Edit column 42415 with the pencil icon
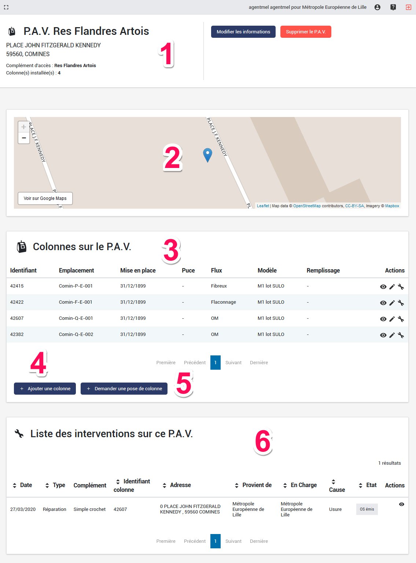 (x=392, y=287)
